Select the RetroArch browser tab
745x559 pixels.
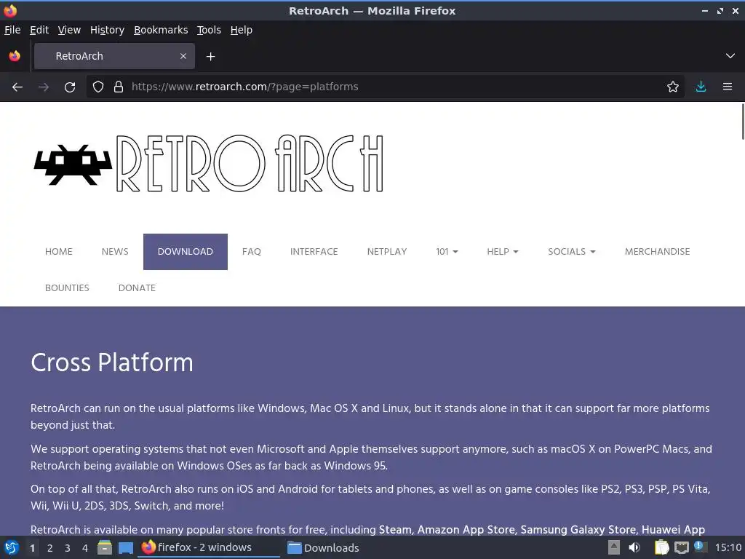[114, 56]
